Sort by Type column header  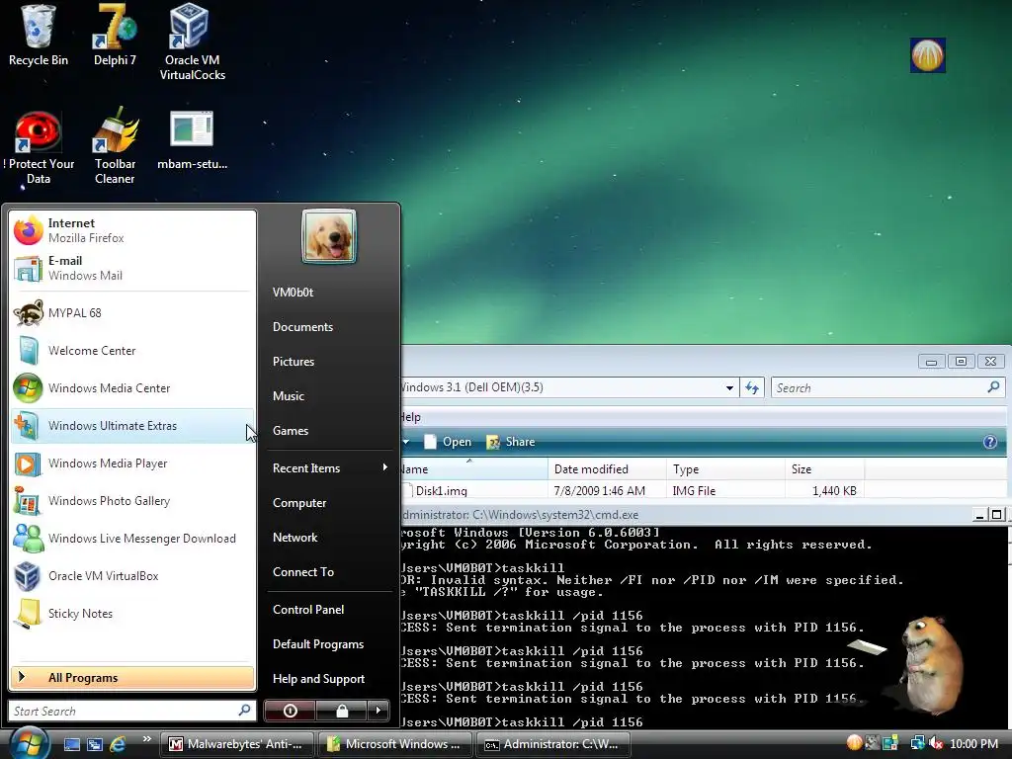click(x=725, y=469)
